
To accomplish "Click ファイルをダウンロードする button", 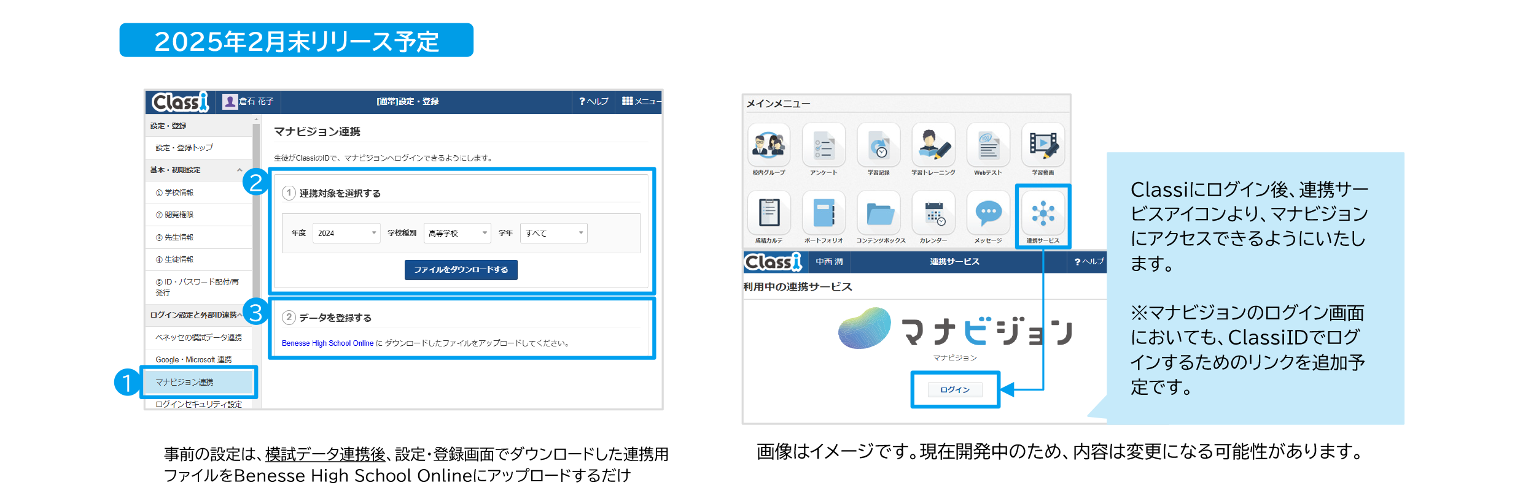I will 461,270.
